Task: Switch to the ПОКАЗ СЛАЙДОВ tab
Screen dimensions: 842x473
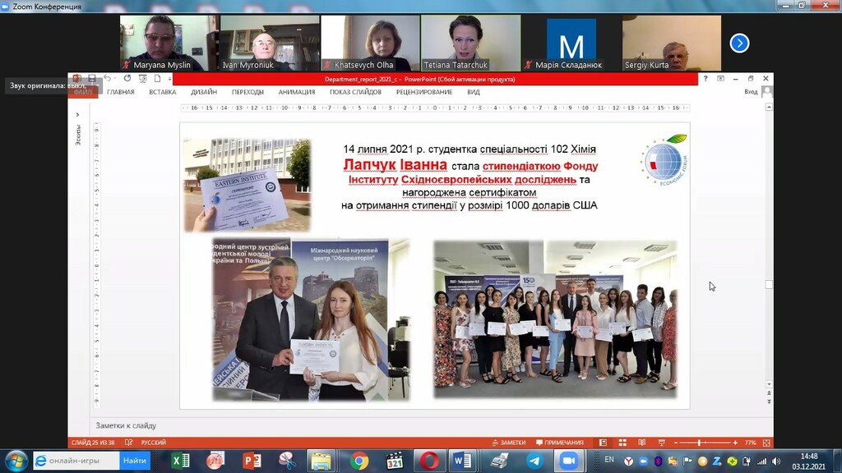Action: point(355,92)
